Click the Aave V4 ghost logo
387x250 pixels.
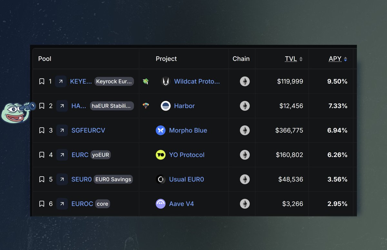(161, 204)
